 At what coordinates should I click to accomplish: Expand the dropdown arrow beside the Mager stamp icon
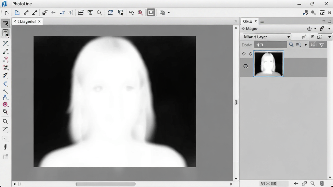click(x=315, y=29)
